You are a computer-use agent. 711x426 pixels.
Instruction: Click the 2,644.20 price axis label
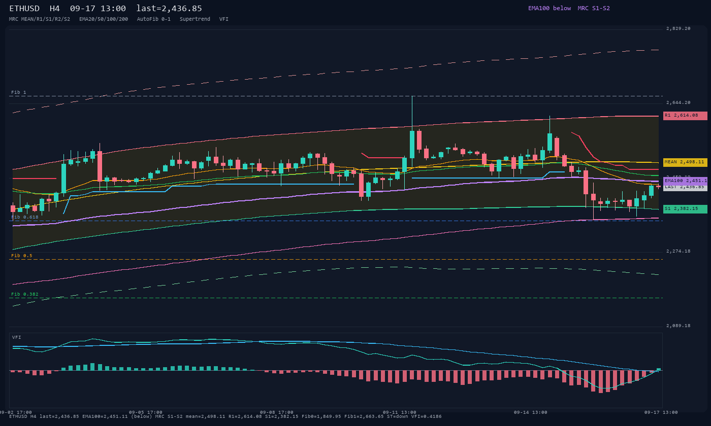(x=678, y=103)
